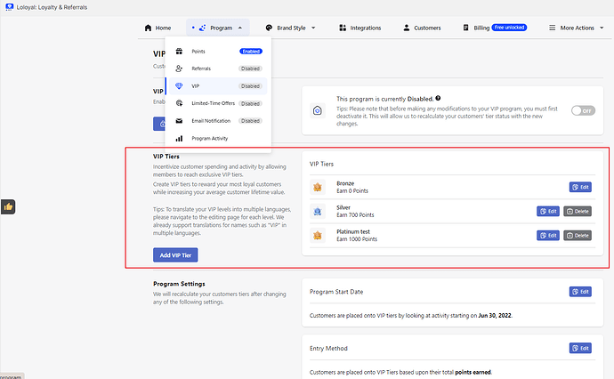Click the More Actions hamburger icon
The width and height of the screenshot is (614, 379).
tap(552, 28)
